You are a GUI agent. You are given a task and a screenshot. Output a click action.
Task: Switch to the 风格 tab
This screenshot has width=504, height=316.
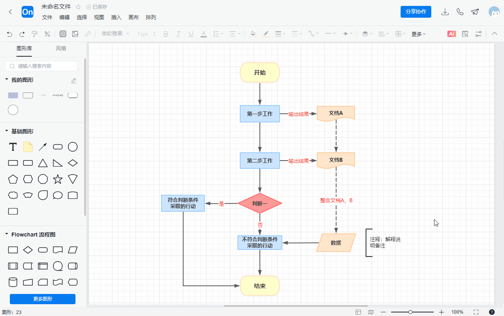tap(61, 49)
